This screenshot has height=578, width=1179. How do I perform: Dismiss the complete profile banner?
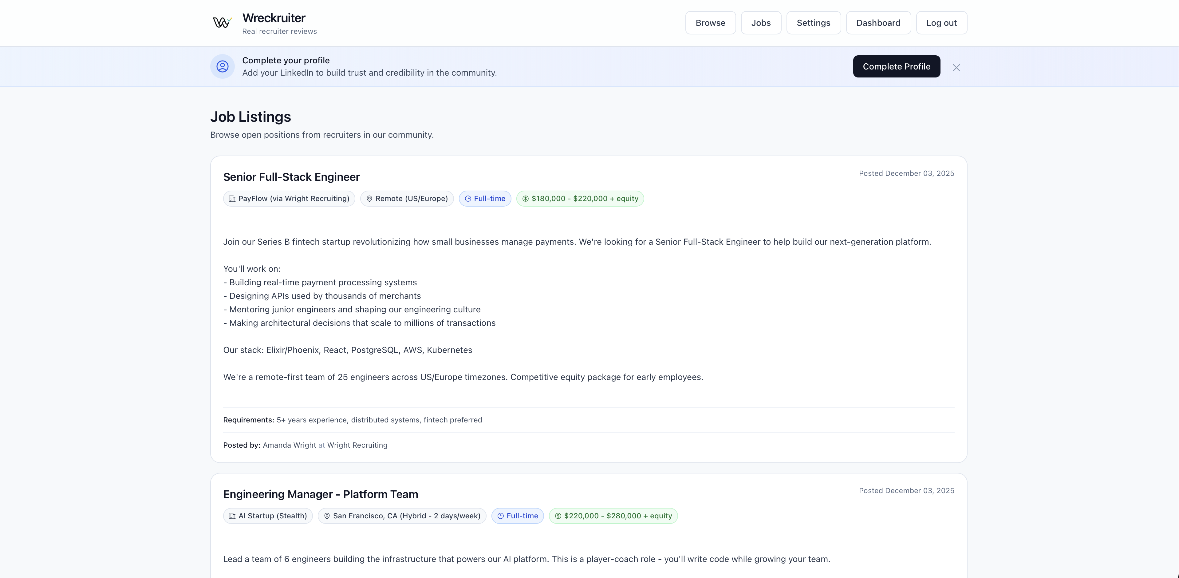[956, 68]
